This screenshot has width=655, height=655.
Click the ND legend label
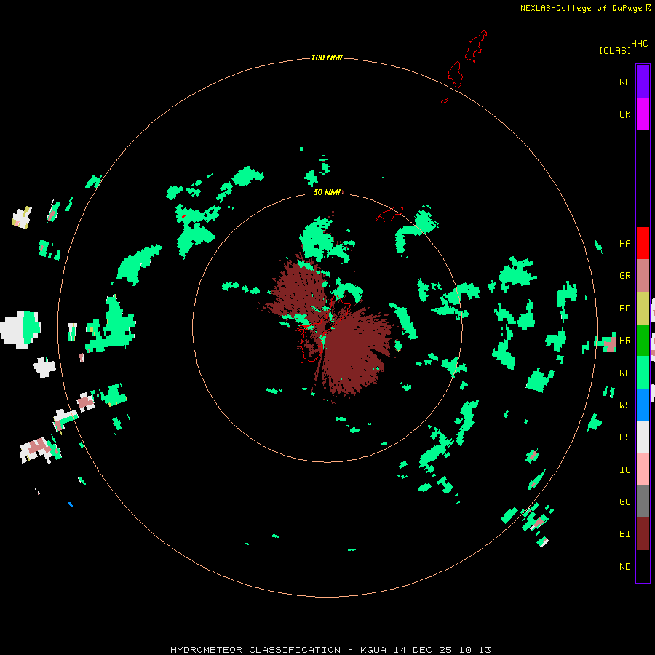624,567
